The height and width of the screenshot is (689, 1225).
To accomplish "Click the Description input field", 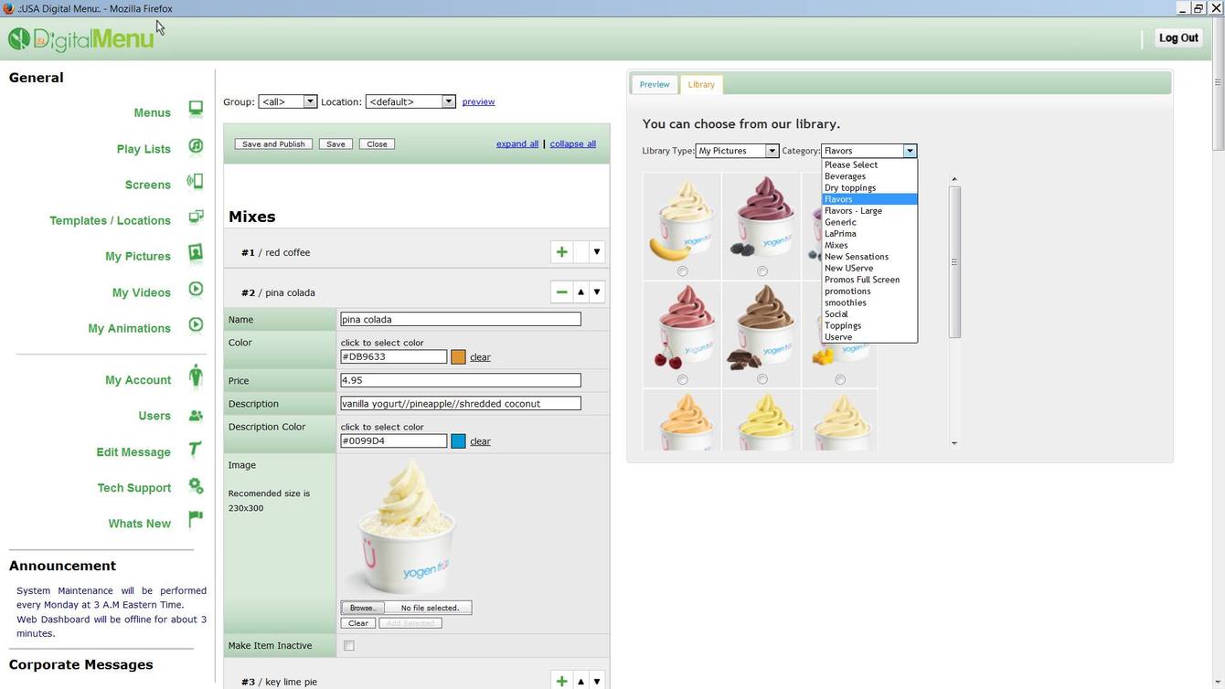I will tap(461, 403).
